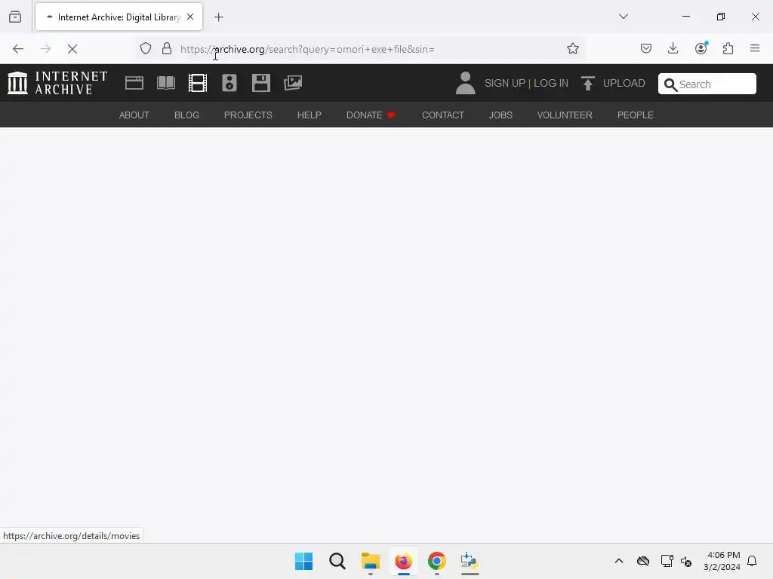Open the DONATE link

click(x=371, y=115)
